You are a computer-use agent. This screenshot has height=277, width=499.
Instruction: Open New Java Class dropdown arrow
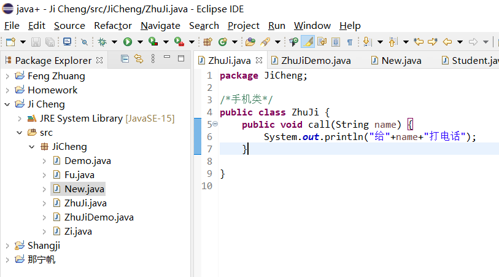coord(234,42)
